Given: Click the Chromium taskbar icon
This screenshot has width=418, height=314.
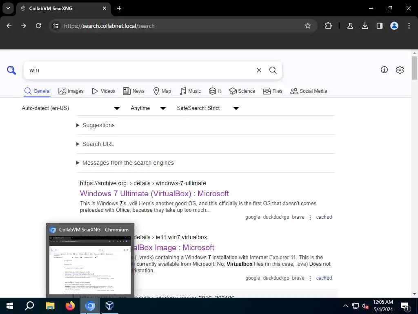Looking at the screenshot, I should [x=90, y=306].
